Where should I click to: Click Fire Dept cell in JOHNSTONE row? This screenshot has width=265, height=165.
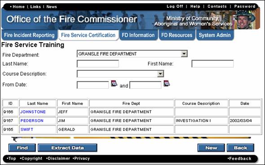[x=131, y=112]
